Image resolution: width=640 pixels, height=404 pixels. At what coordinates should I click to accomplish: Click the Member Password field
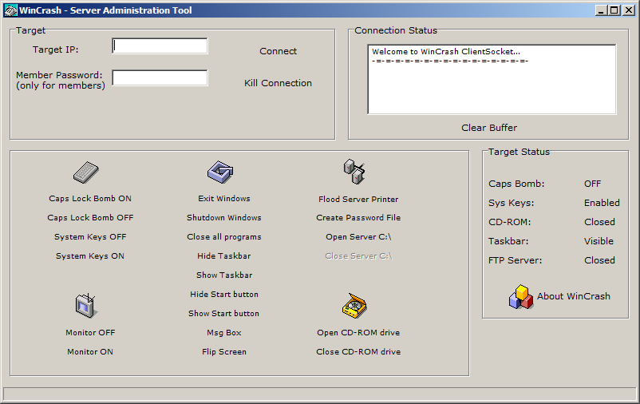[x=160, y=78]
